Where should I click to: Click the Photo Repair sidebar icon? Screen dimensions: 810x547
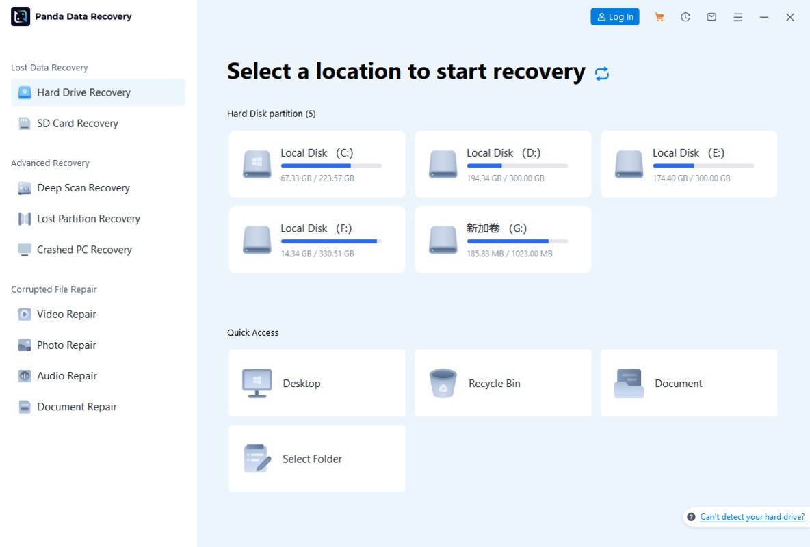(24, 345)
